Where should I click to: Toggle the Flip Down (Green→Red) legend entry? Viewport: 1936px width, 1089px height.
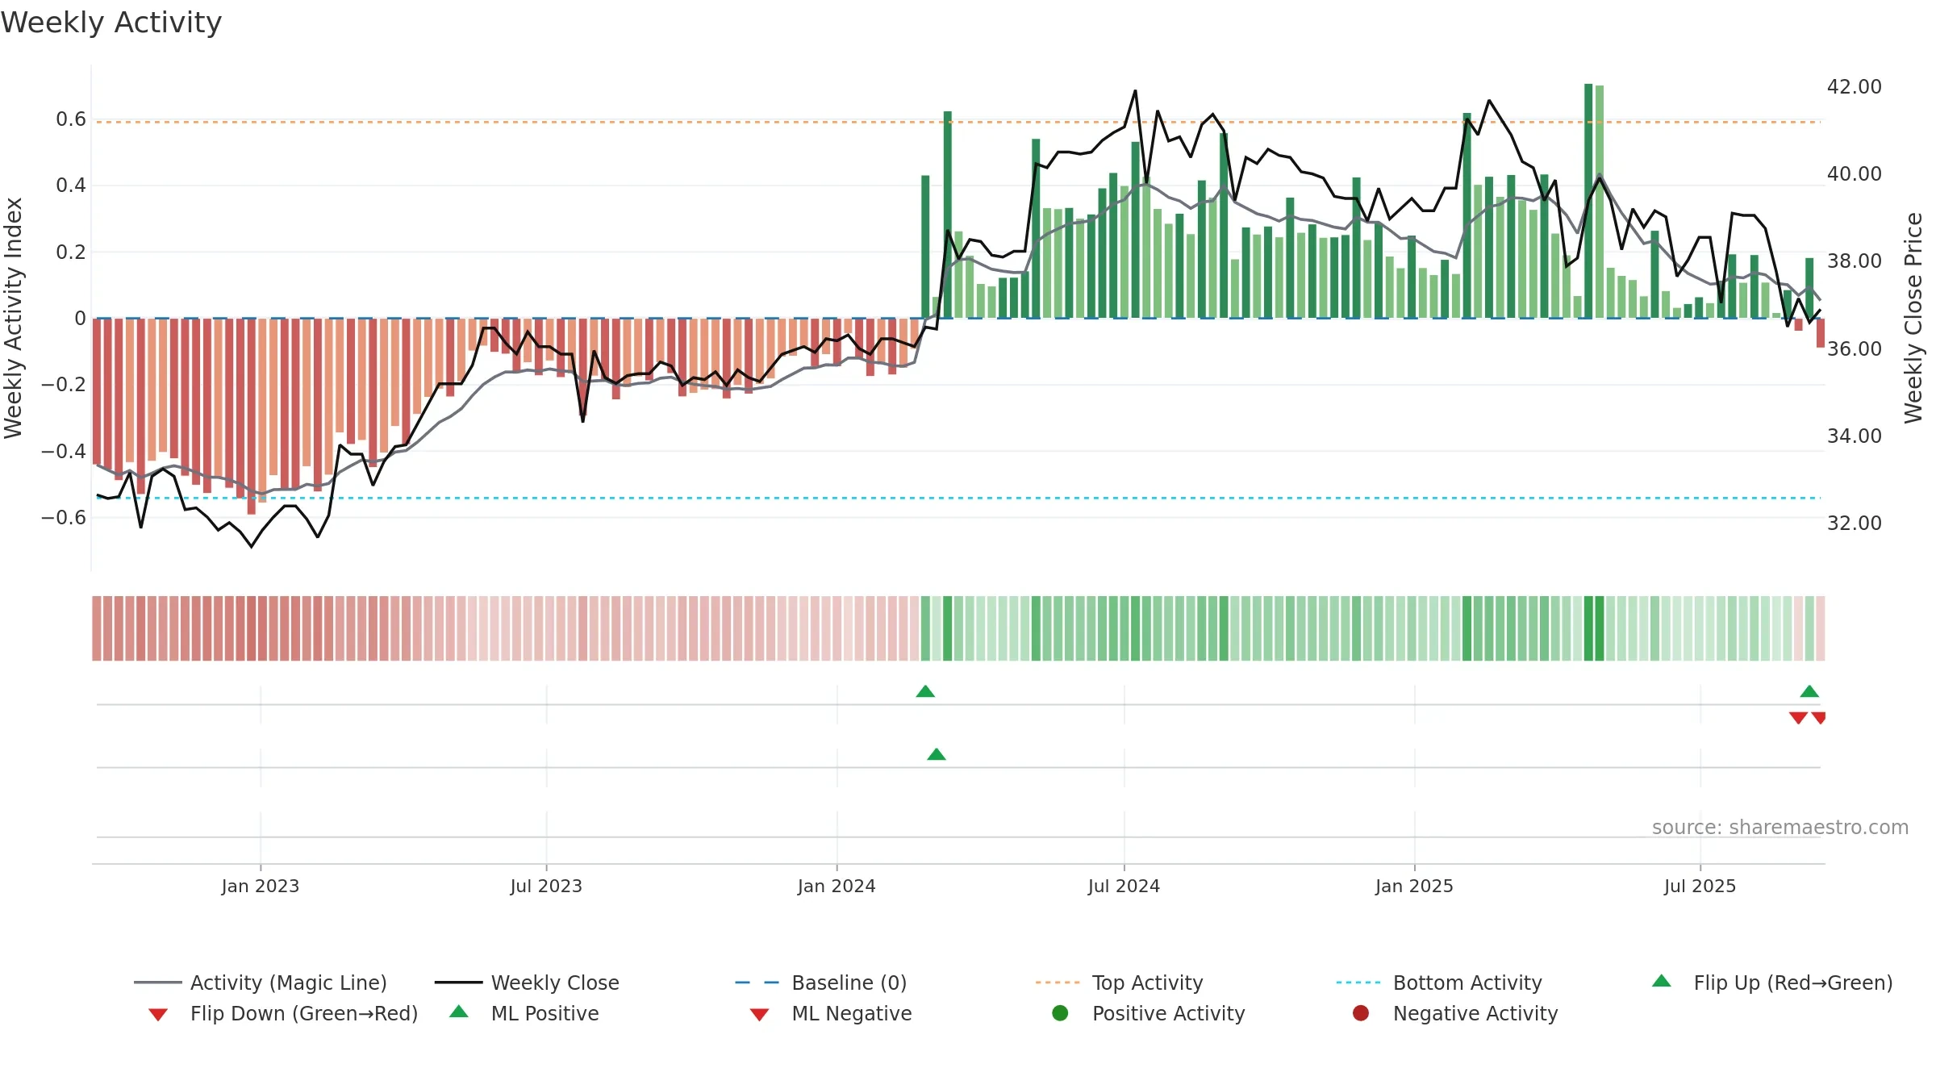click(x=282, y=1013)
